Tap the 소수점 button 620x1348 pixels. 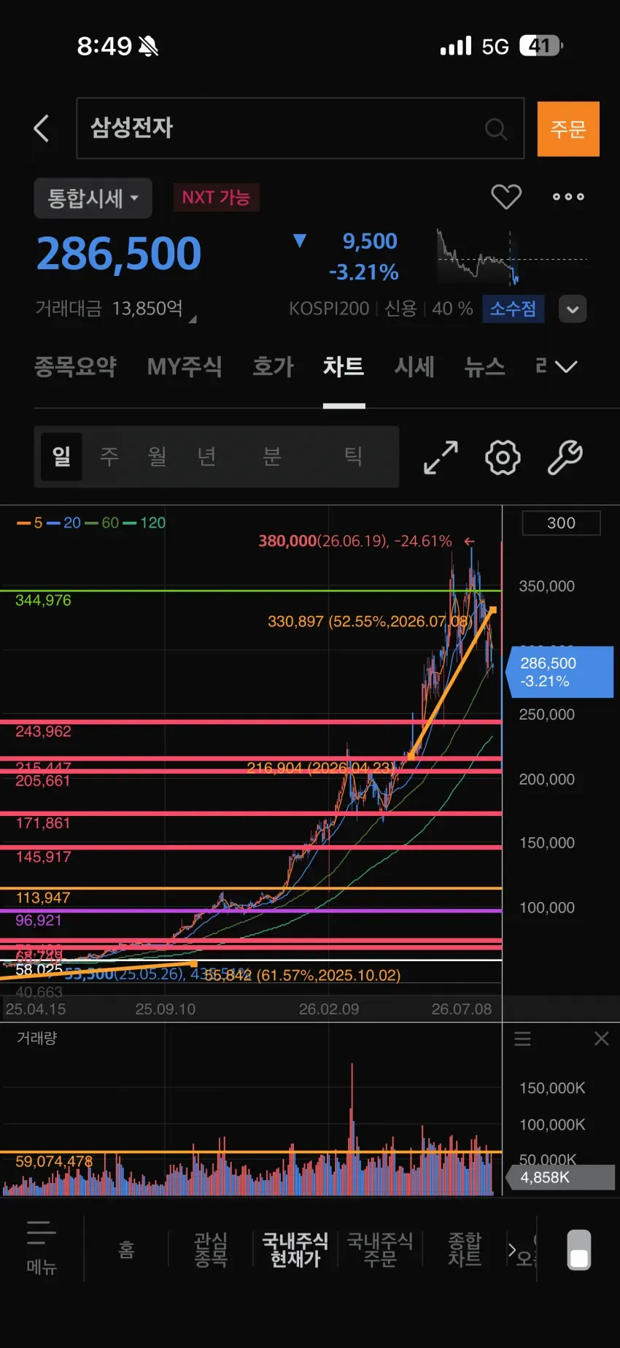(x=512, y=309)
